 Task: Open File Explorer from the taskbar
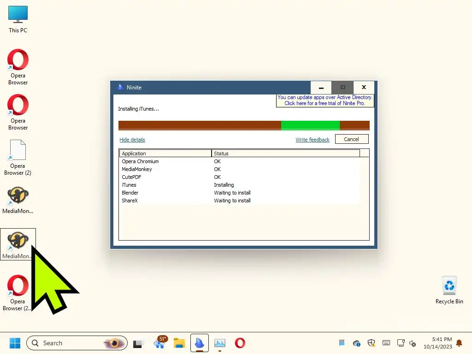[179, 343]
